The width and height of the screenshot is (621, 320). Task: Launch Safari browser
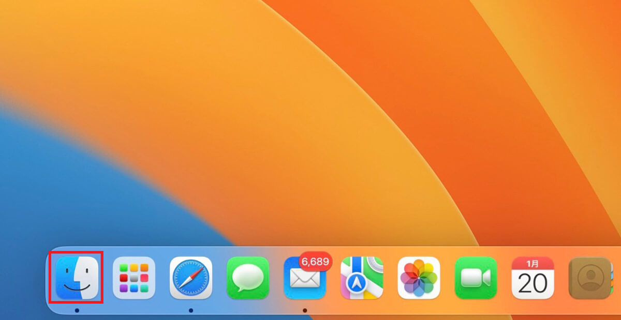(191, 278)
